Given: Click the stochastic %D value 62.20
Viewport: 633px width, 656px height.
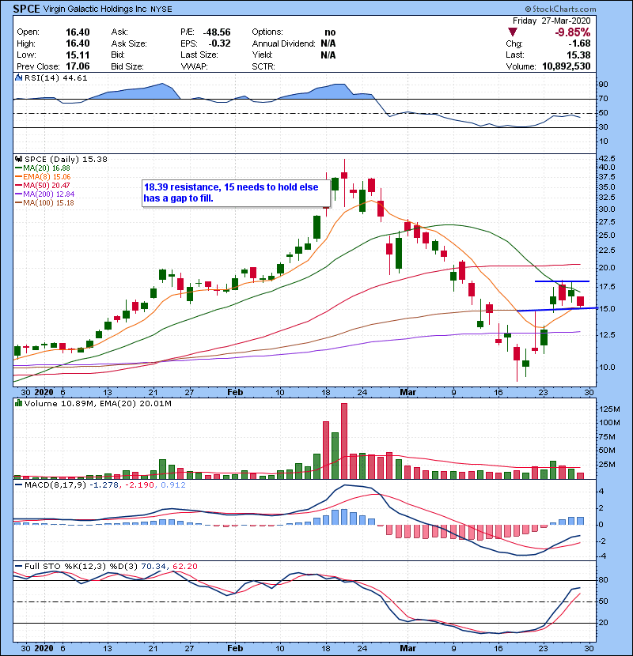Looking at the screenshot, I should click(x=184, y=567).
